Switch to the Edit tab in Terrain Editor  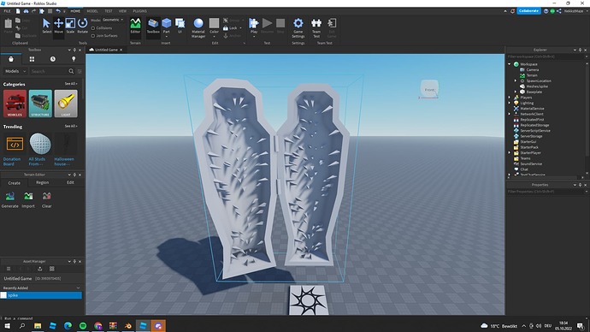pos(70,182)
